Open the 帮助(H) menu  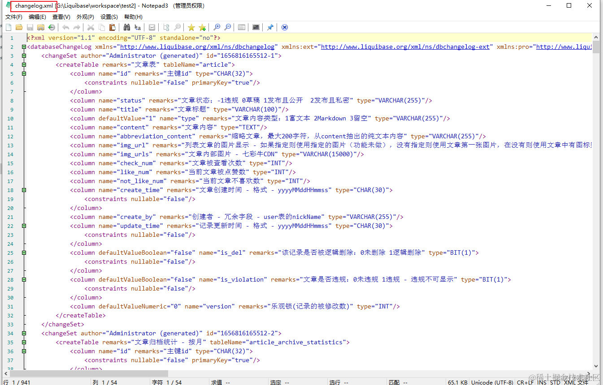tap(133, 17)
